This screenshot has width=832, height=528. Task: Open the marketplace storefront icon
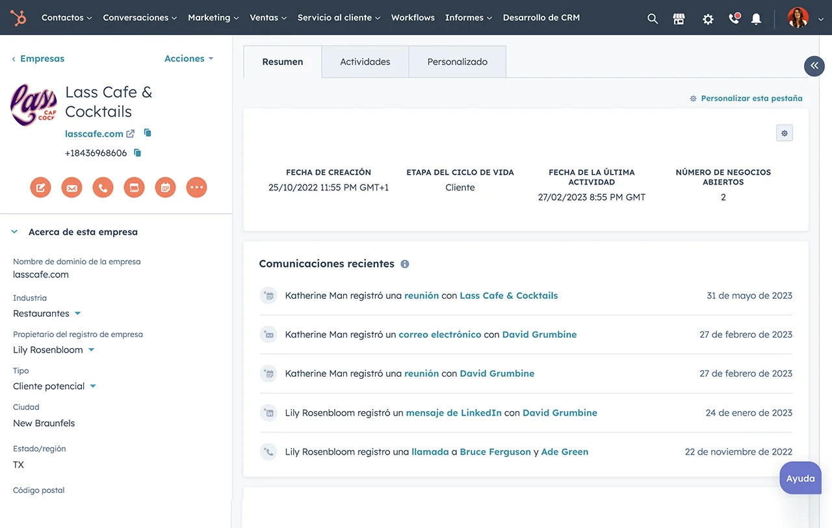pyautogui.click(x=679, y=19)
